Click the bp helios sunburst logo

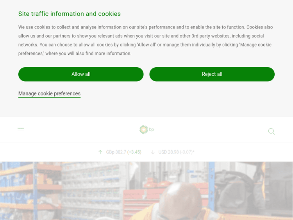click(x=143, y=129)
